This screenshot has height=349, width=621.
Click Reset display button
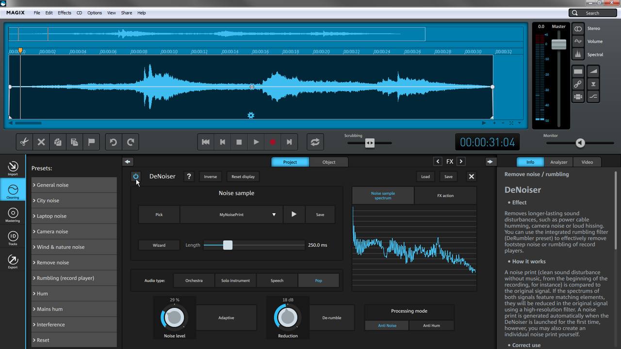[243, 176]
